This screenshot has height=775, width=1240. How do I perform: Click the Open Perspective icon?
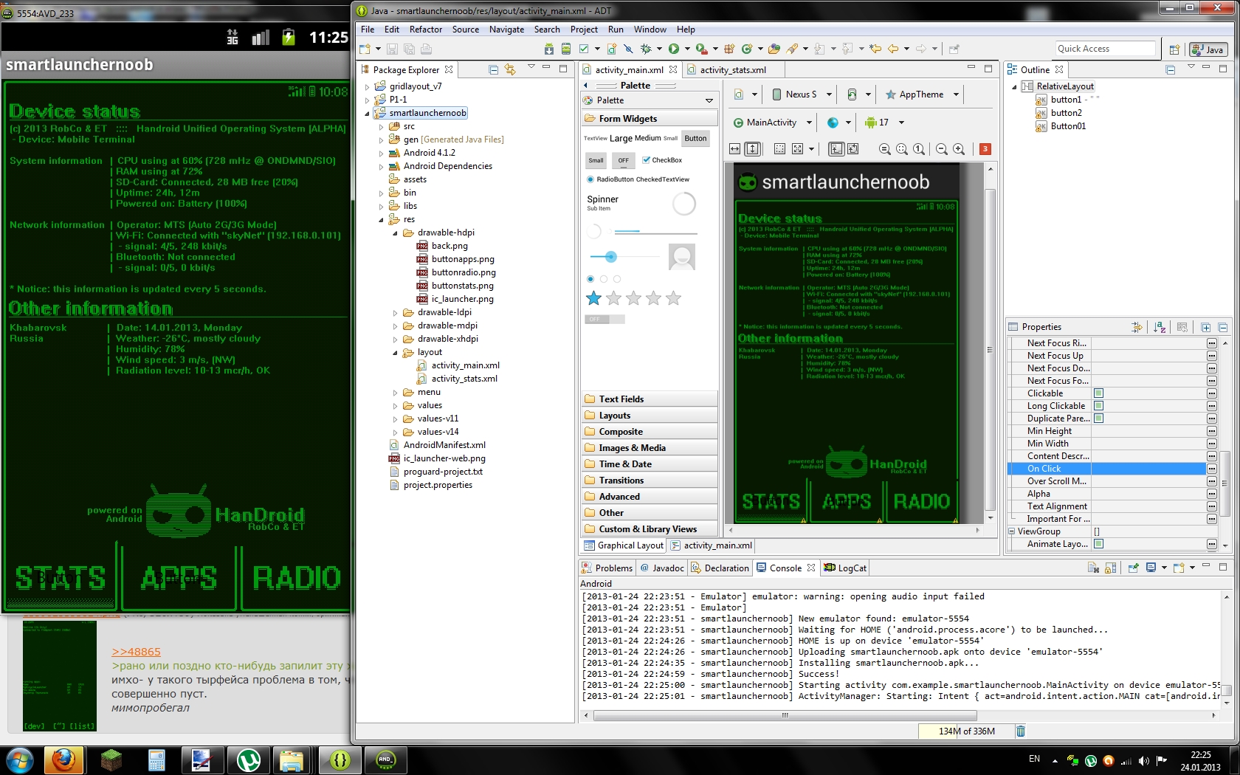click(1174, 49)
